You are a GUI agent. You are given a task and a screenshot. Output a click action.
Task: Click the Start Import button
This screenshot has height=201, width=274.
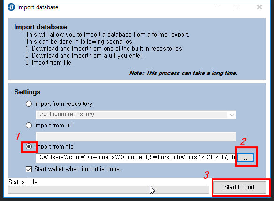tap(239, 187)
